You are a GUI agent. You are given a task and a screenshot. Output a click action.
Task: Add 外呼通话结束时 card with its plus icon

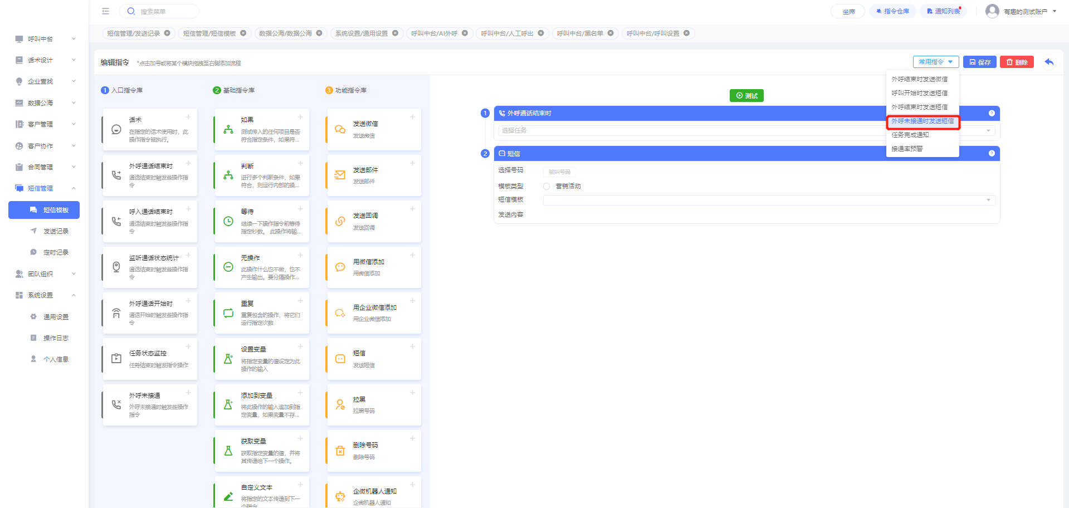(x=188, y=163)
